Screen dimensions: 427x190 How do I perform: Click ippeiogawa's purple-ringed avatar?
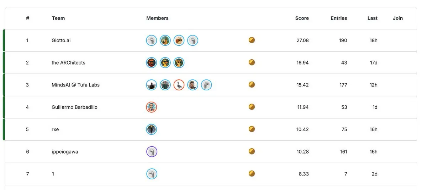pyautogui.click(x=152, y=152)
